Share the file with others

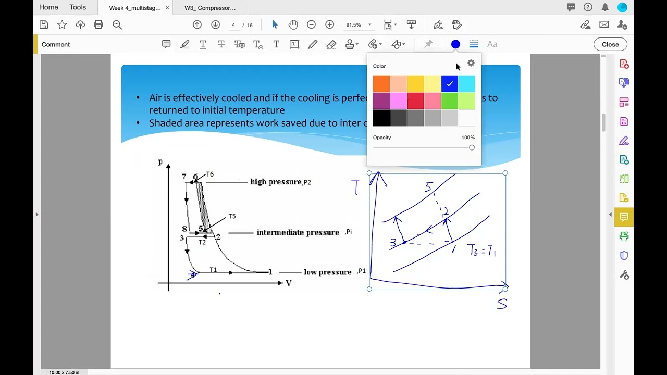click(622, 24)
